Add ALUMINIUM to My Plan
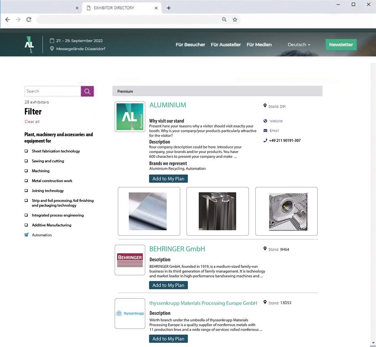This screenshot has height=347, width=376. [x=168, y=179]
